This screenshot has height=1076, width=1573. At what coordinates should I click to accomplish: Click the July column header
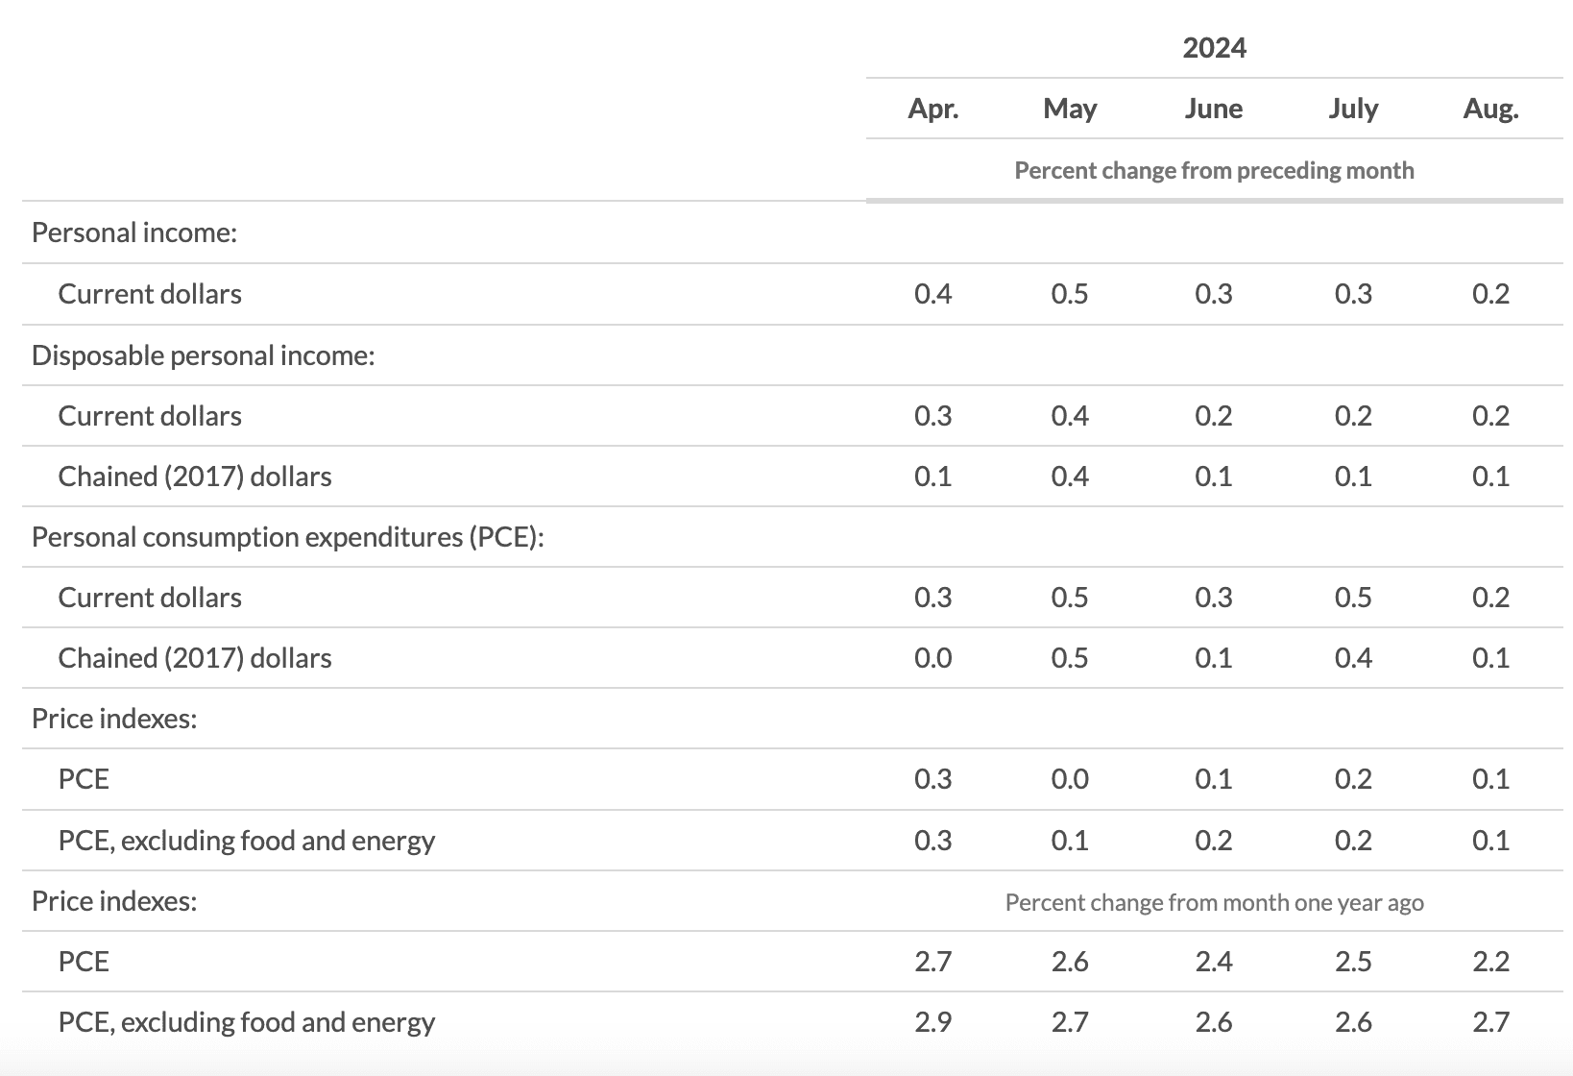pyautogui.click(x=1353, y=109)
